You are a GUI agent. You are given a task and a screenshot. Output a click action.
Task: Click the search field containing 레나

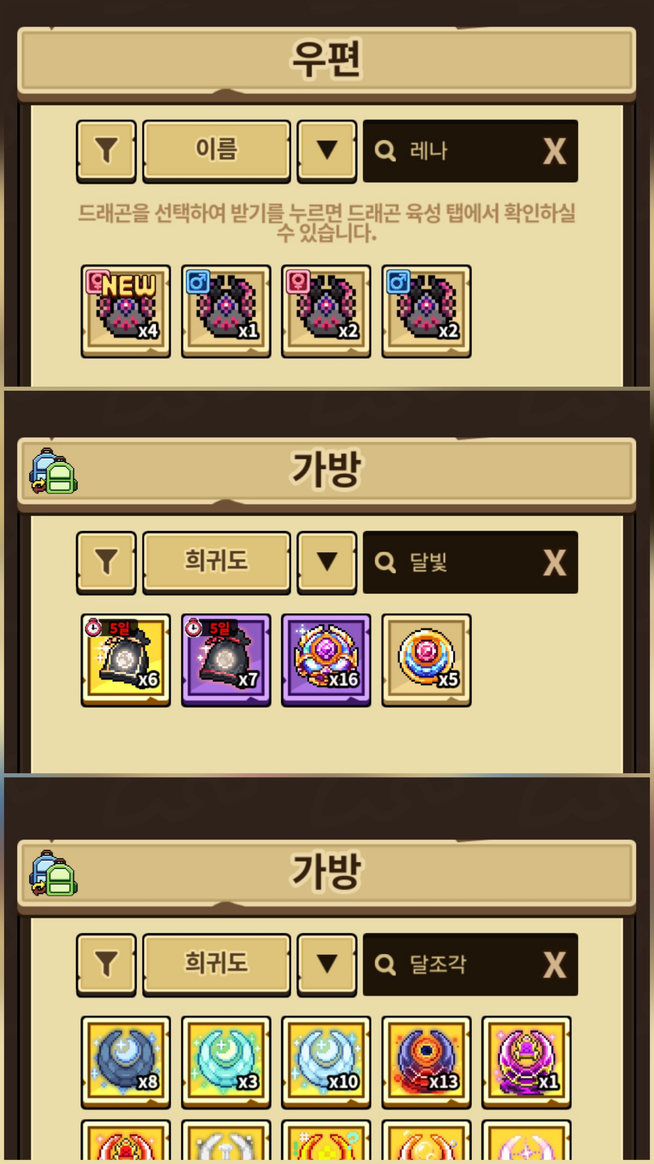click(x=470, y=151)
